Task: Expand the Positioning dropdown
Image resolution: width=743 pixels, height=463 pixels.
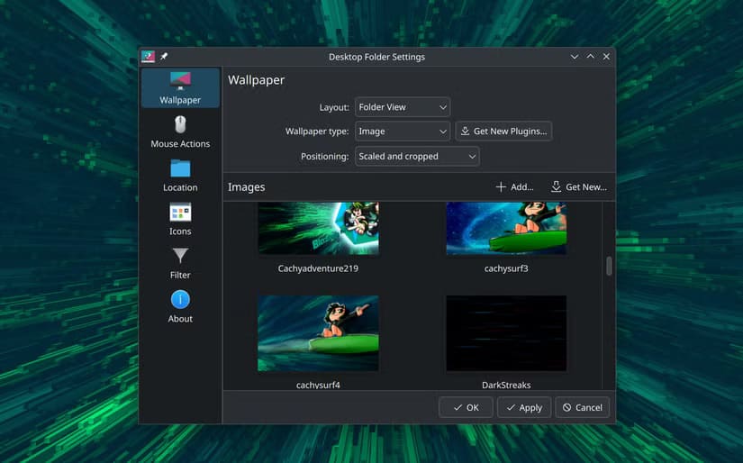Action: (416, 157)
